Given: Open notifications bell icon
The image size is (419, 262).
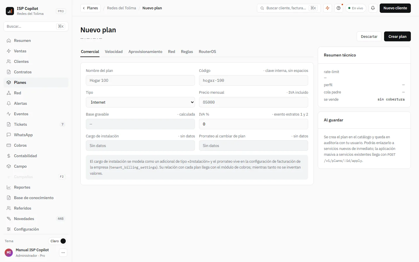Looking at the screenshot, I should [373, 8].
